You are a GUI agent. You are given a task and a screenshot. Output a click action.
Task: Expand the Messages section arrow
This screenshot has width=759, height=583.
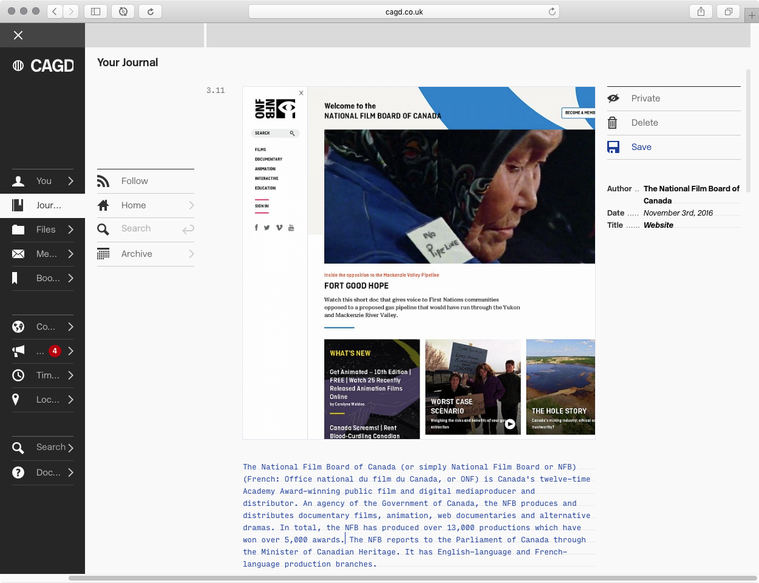click(70, 254)
